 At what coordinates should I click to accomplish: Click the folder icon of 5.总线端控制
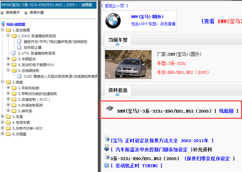(14, 71)
